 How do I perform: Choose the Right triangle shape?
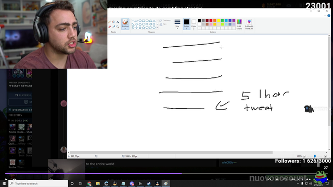[133, 24]
